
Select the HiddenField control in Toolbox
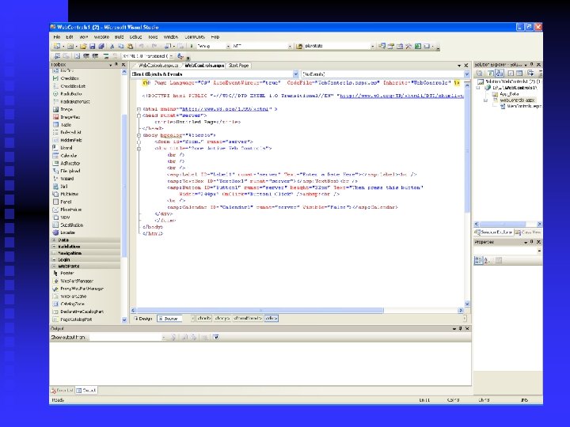67,140
